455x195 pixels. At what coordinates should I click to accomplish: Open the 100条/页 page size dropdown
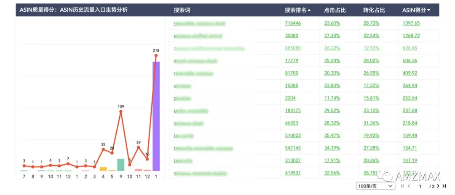pyautogui.click(x=375, y=186)
